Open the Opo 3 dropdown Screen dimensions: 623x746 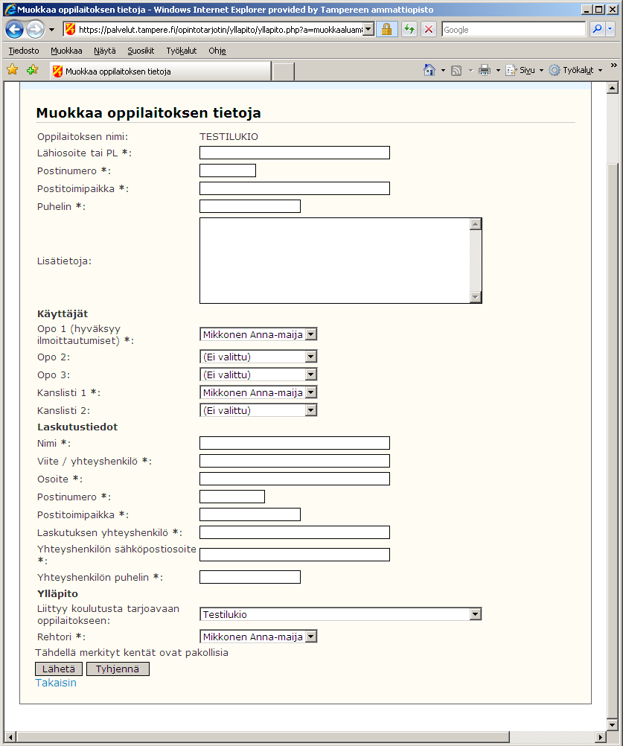point(258,374)
